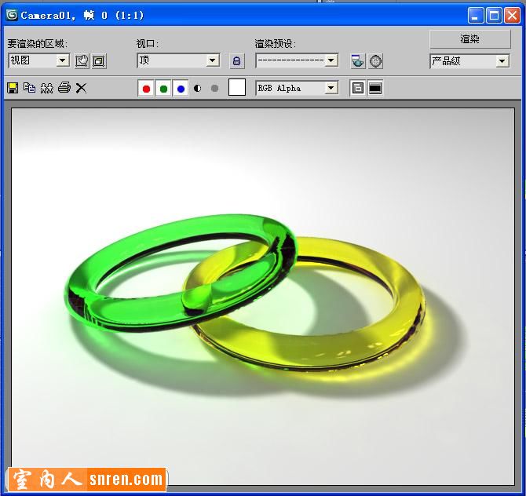Viewport: 526px width, 496px height.
Task: Toggle the monochrome display button
Action: (214, 88)
